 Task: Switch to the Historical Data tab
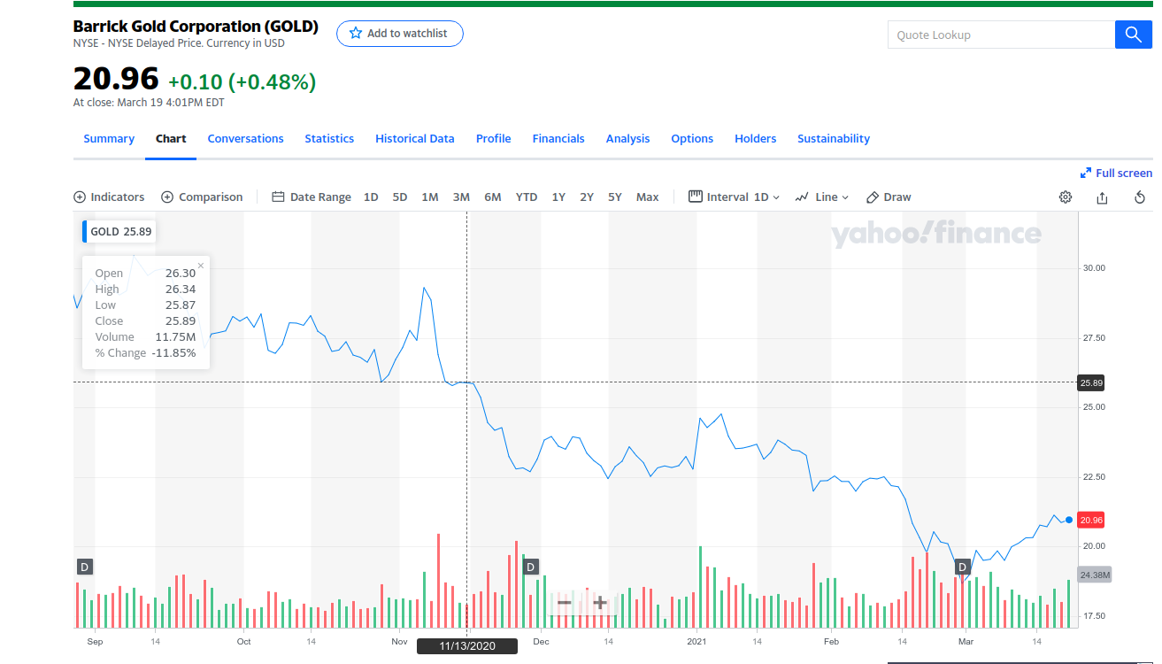414,138
